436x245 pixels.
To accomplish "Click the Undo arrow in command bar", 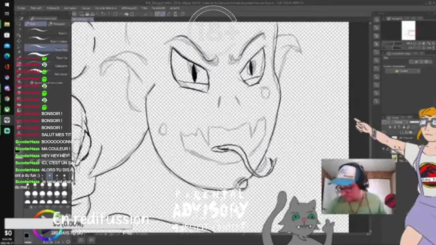I will 103,14.
